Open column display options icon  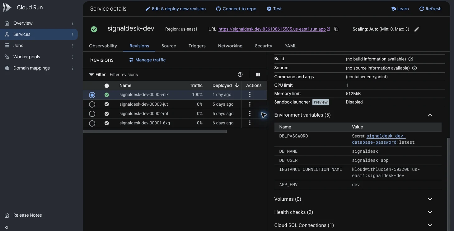[258, 75]
